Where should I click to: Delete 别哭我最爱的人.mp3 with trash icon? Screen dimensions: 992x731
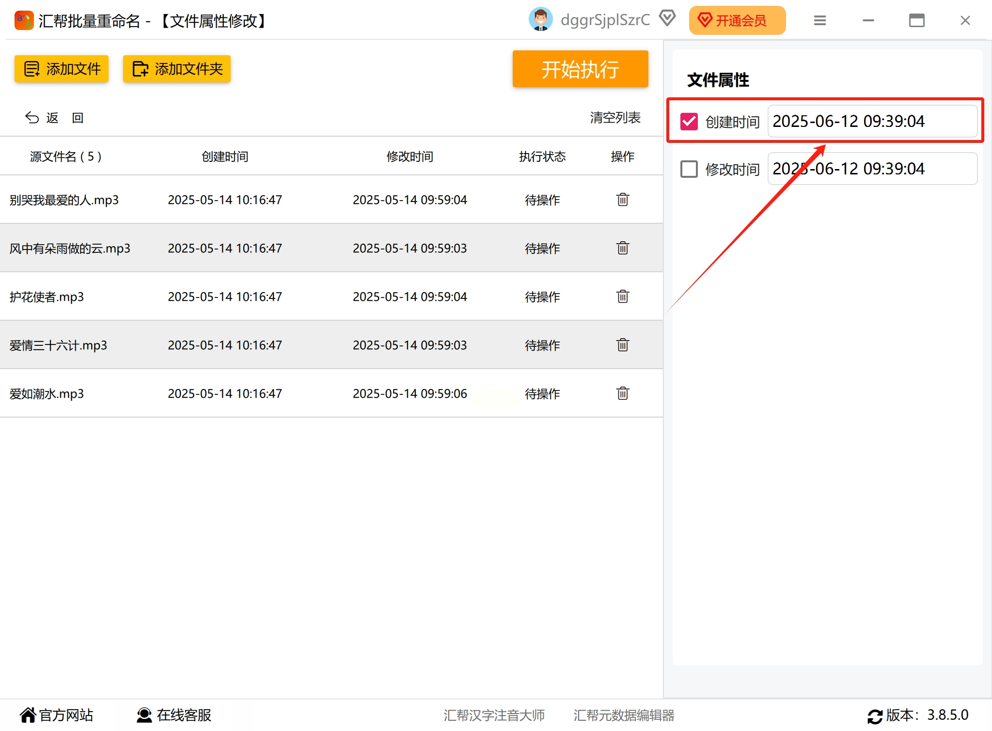622,200
